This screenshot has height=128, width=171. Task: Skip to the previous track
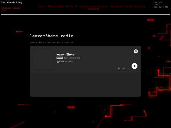pyautogui.click(x=119, y=68)
